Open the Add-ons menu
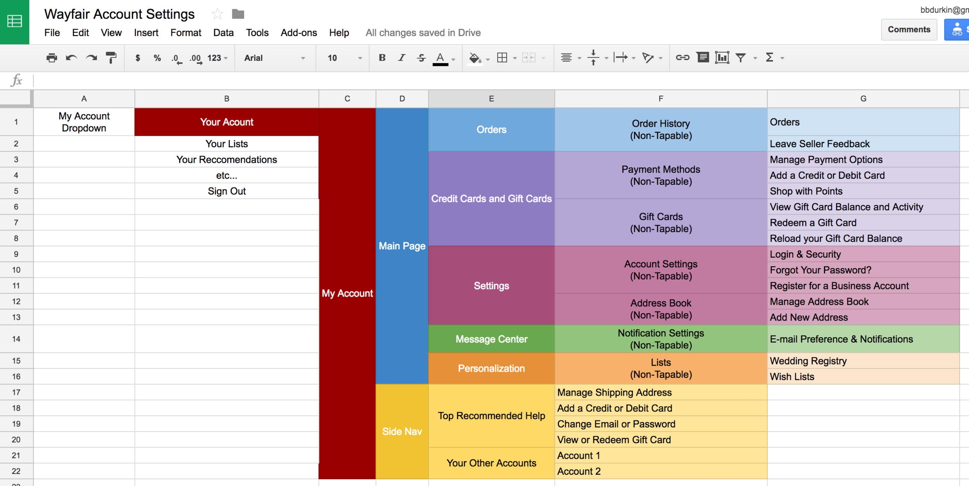 pyautogui.click(x=298, y=33)
